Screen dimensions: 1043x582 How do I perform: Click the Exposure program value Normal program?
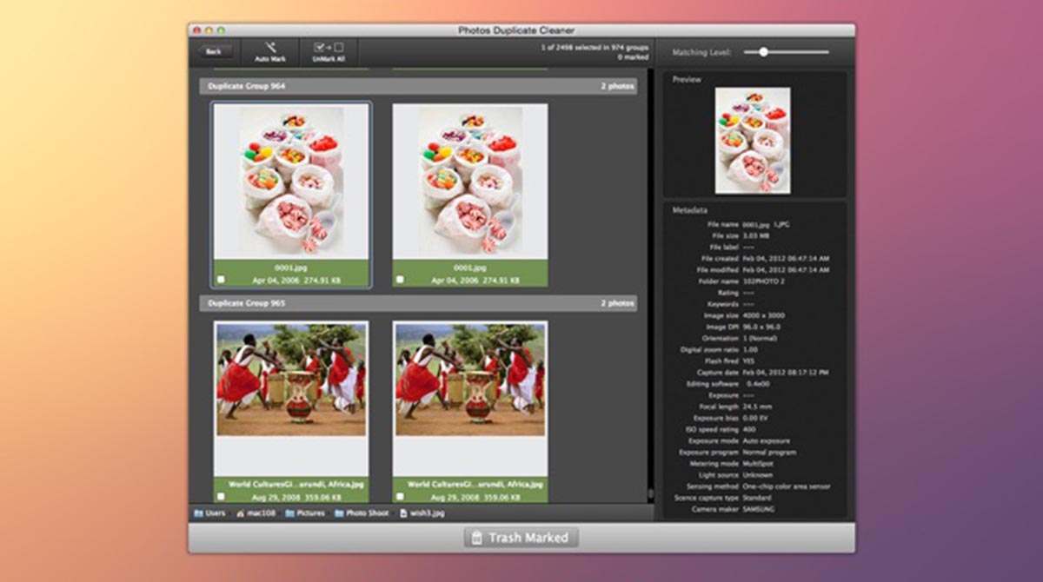(769, 453)
